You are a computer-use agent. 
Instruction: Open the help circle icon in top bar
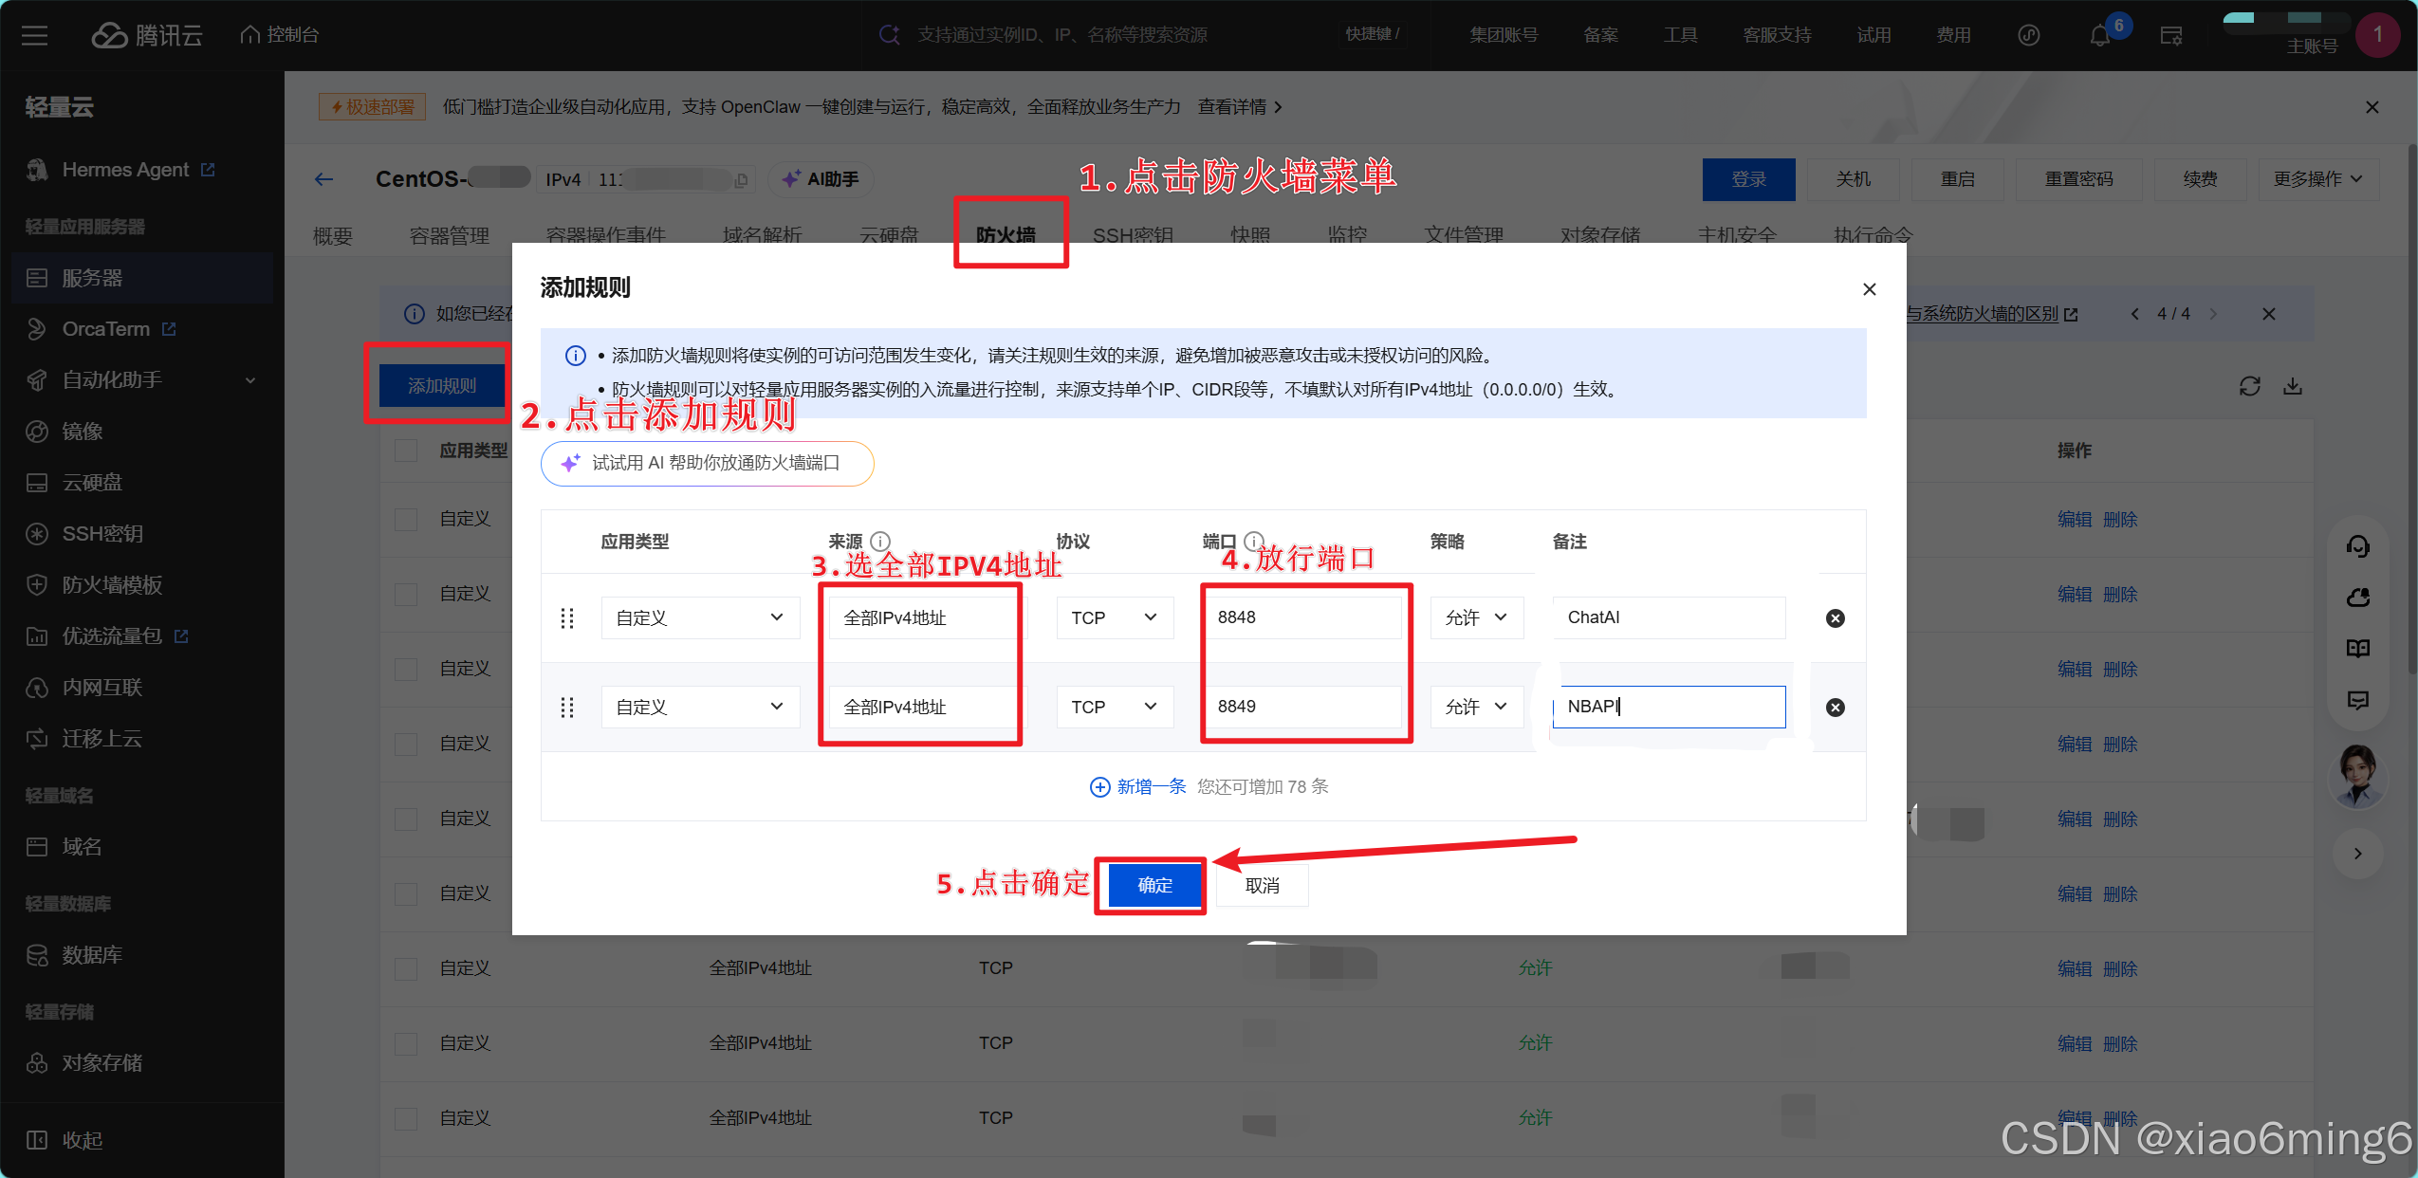[x=2028, y=36]
